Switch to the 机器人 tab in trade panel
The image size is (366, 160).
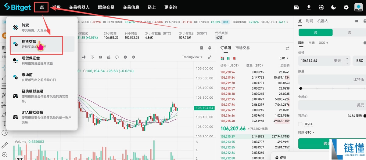tap(323, 21)
